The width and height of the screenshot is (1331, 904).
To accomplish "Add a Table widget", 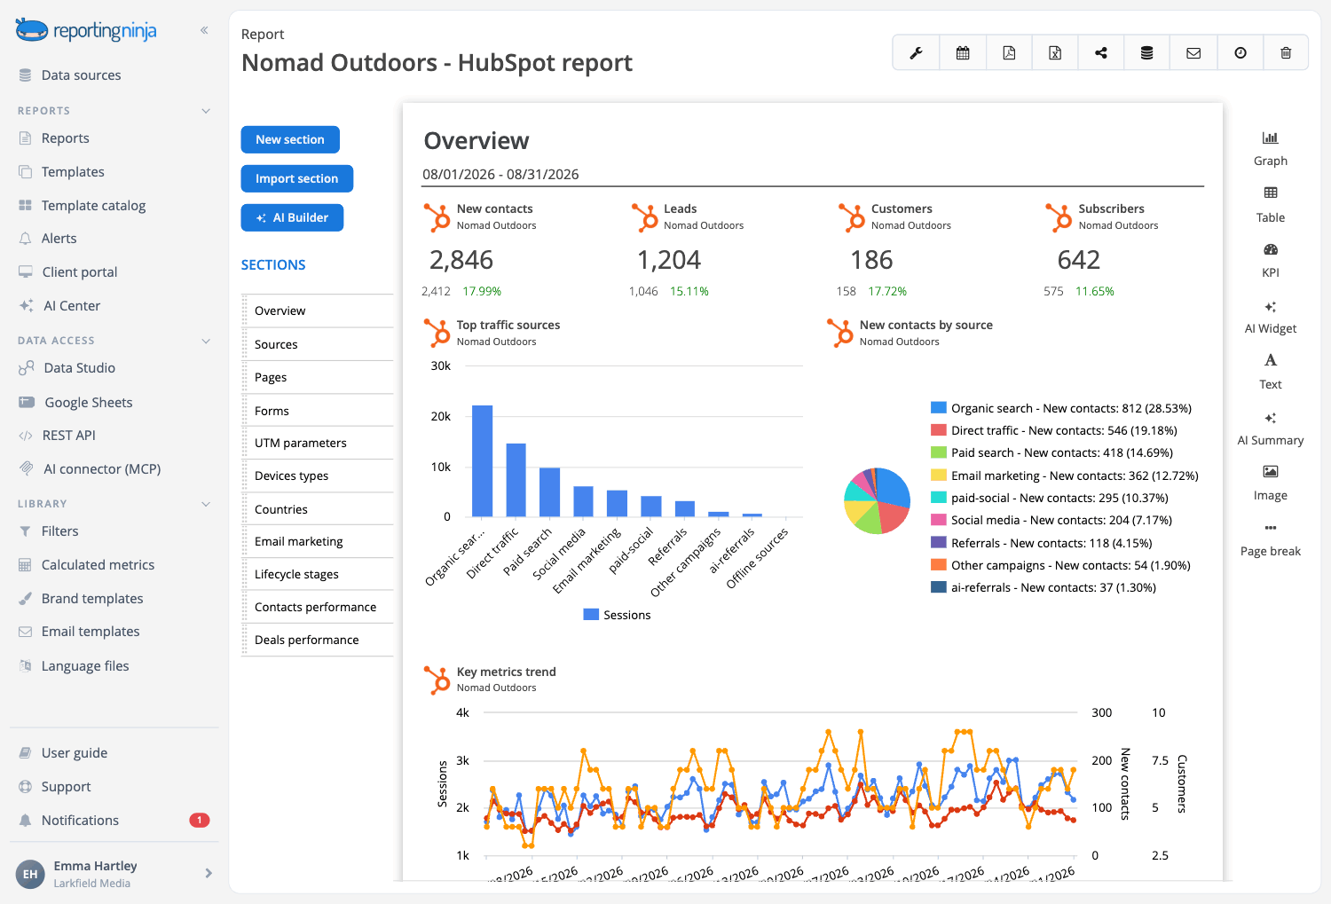I will pos(1271,205).
